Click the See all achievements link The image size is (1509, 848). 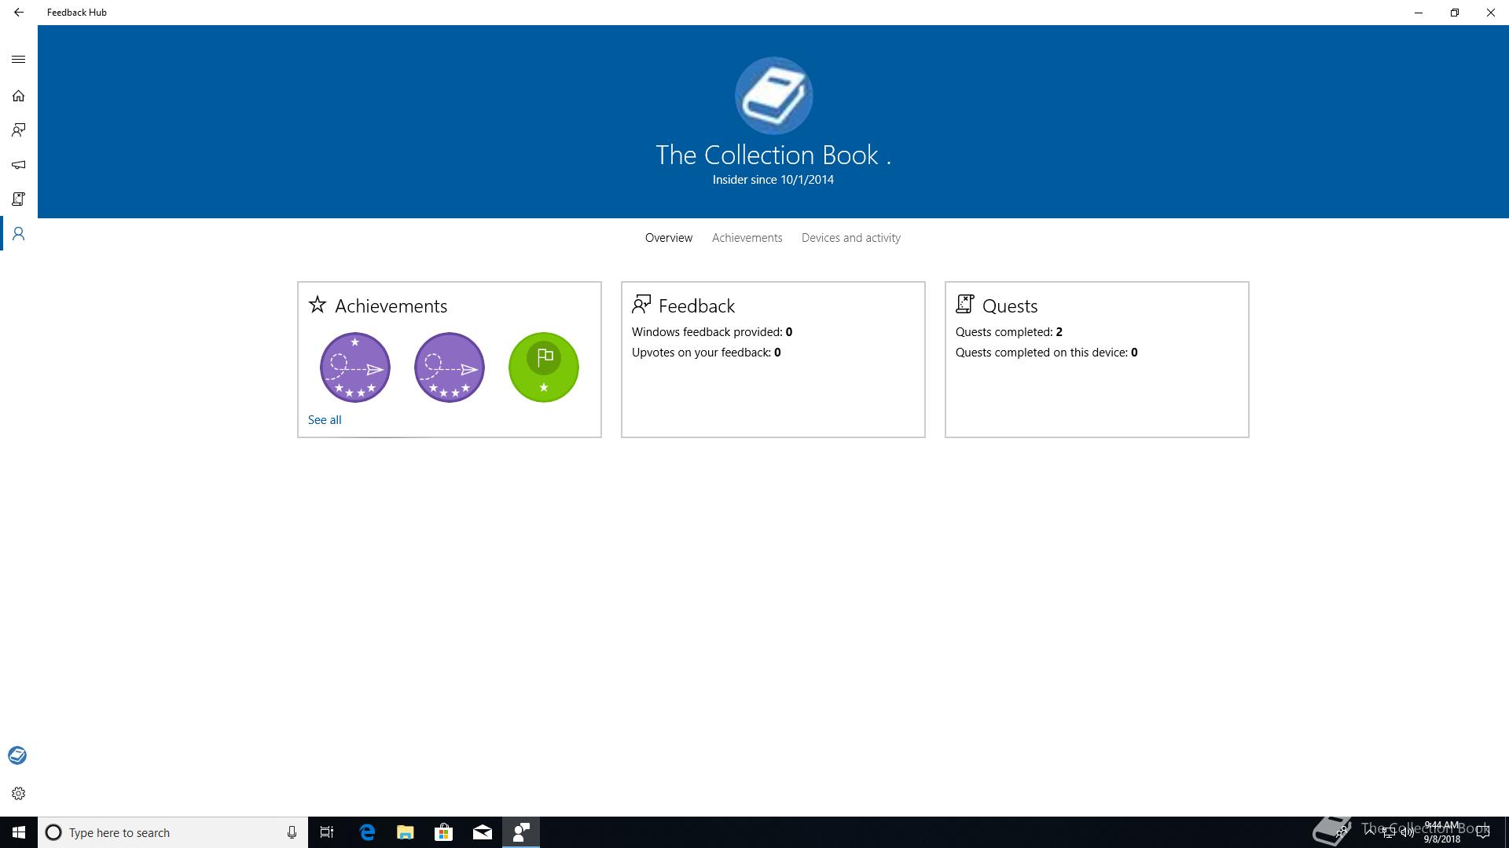coord(325,420)
